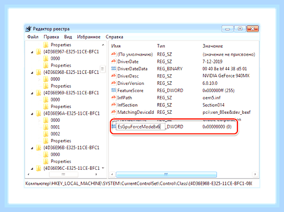Open the Правка menu
284x212 pixels.
pos(51,37)
